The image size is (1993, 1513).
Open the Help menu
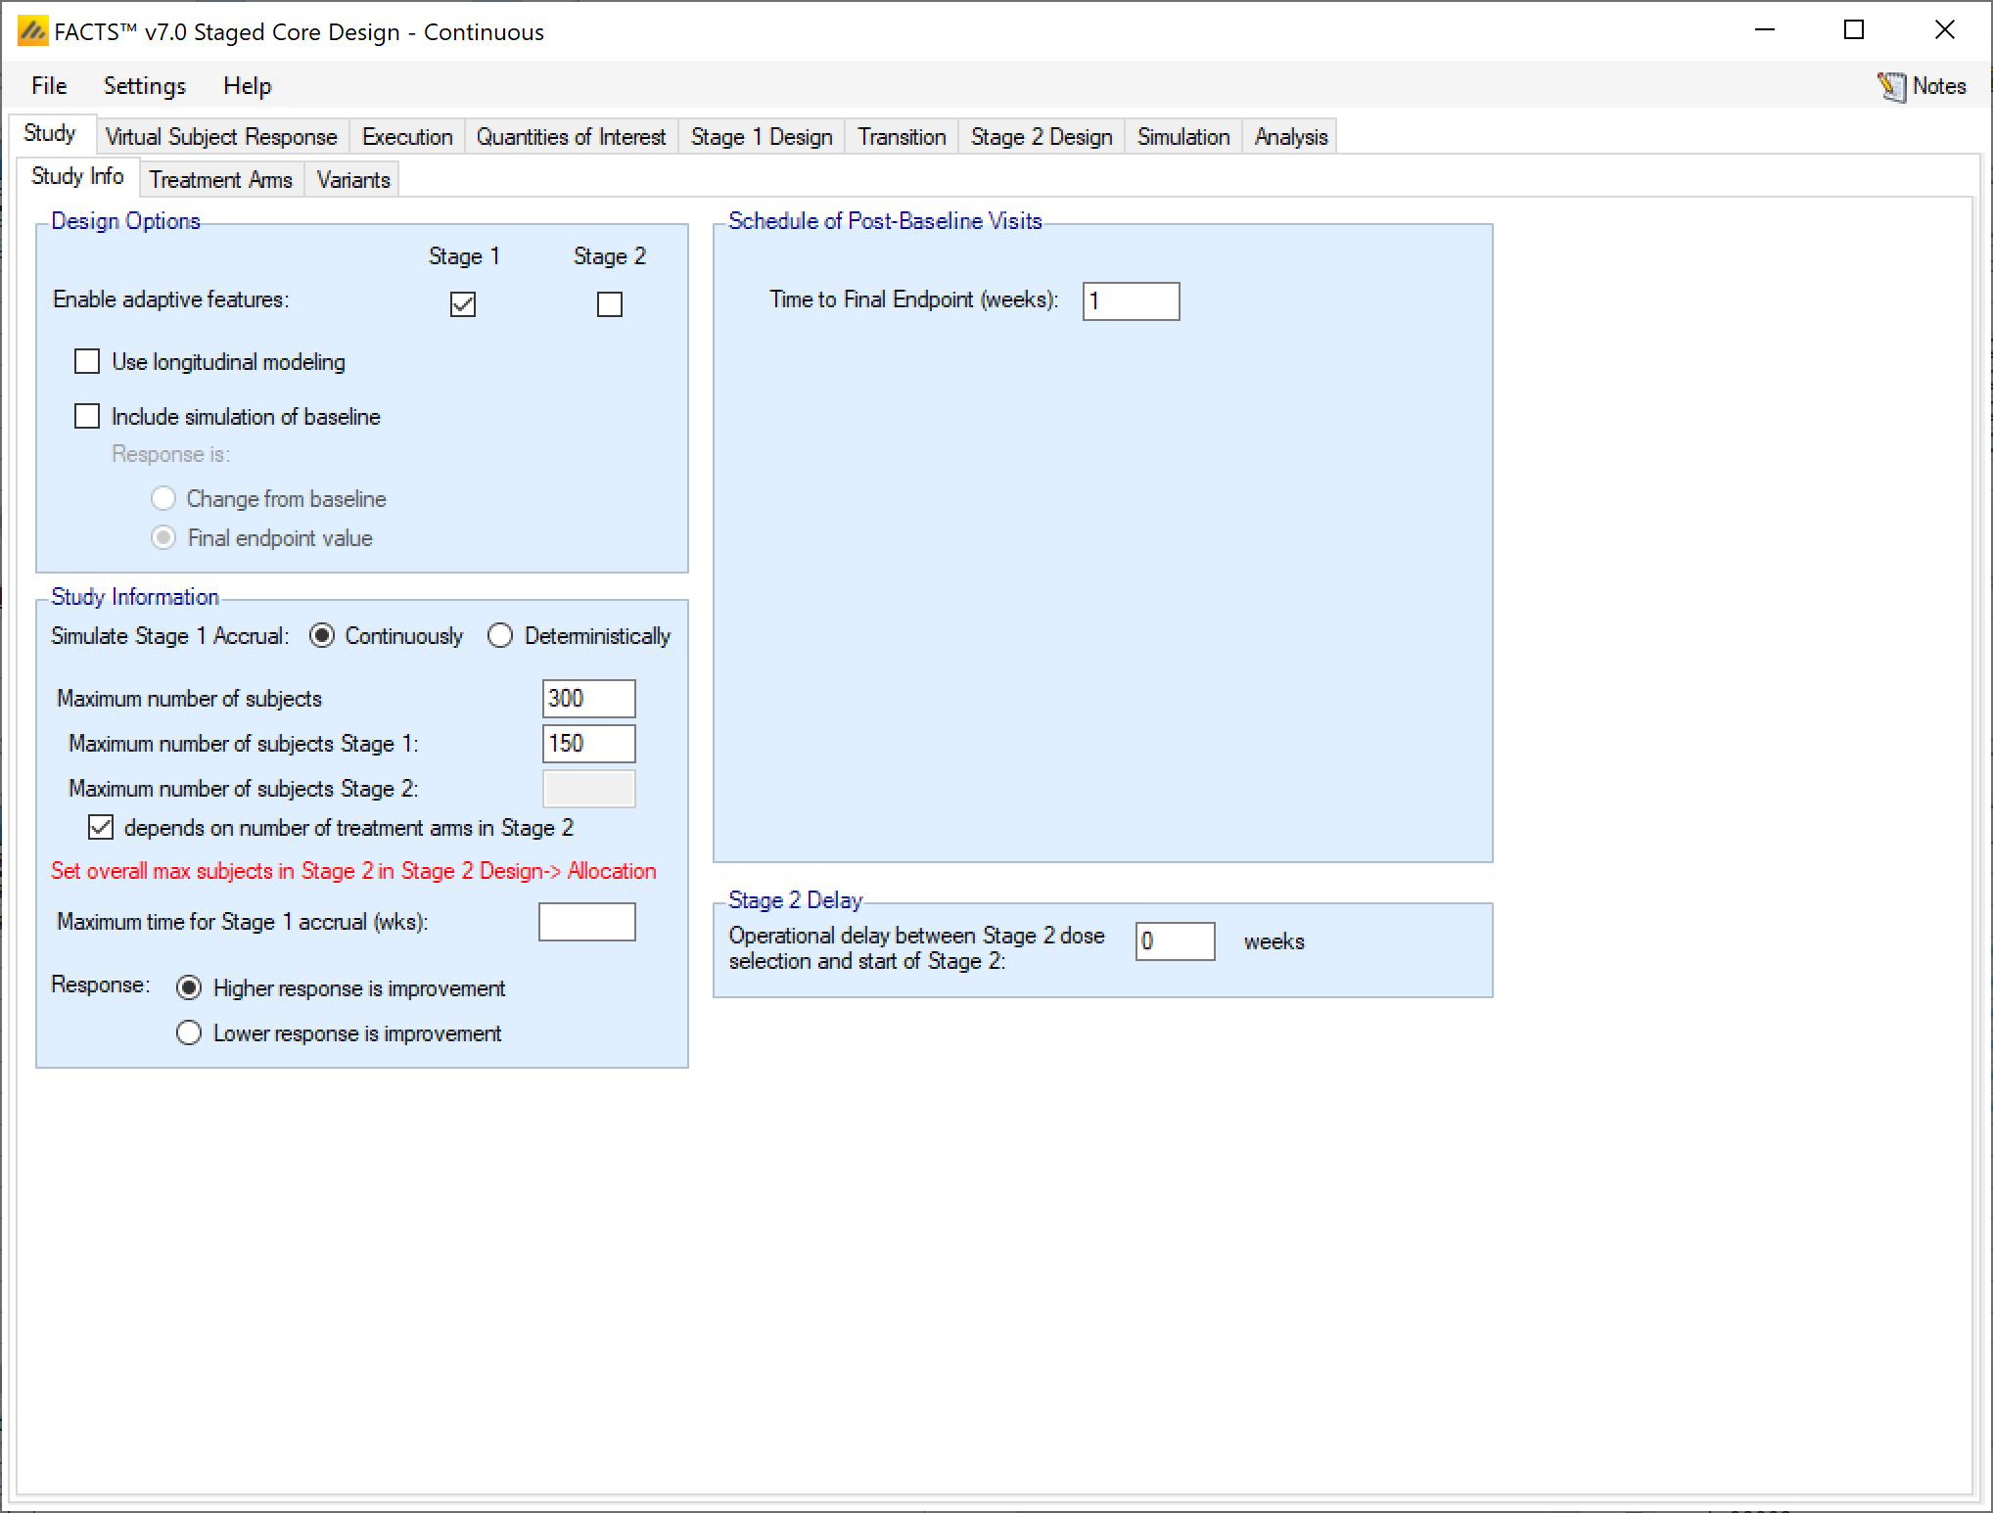coord(247,86)
